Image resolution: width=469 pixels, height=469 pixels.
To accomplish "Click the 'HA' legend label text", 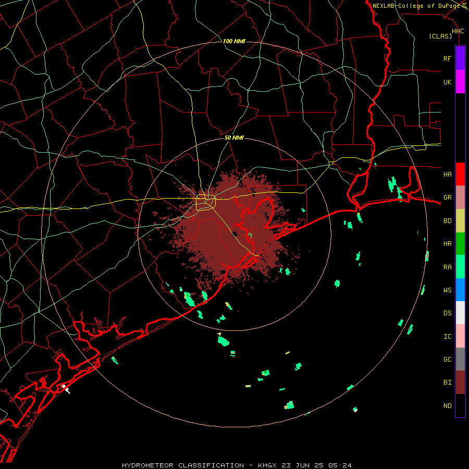I will [x=447, y=175].
